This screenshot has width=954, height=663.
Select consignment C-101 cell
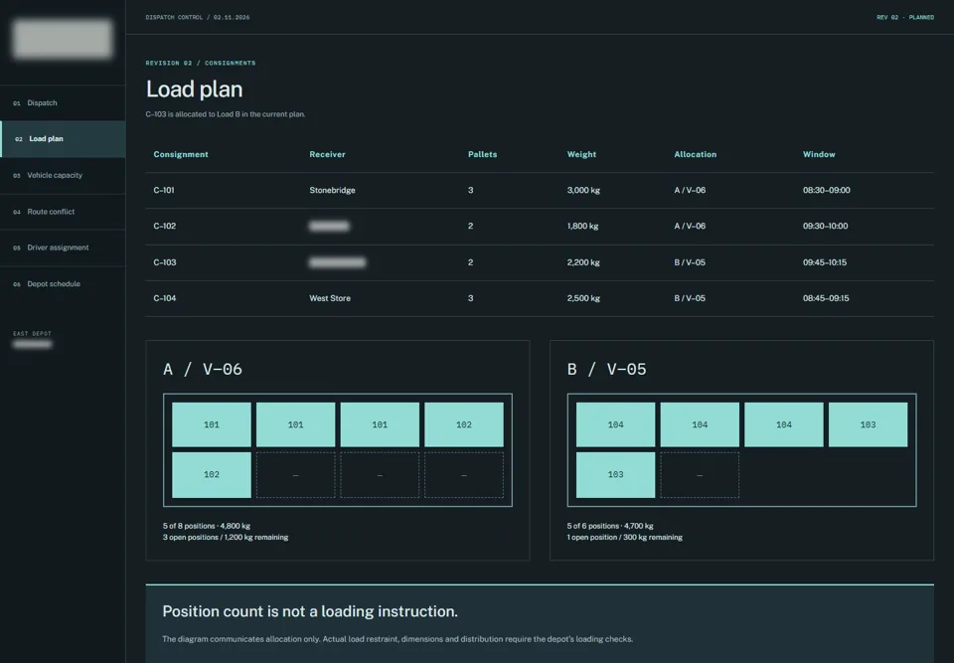tap(164, 191)
